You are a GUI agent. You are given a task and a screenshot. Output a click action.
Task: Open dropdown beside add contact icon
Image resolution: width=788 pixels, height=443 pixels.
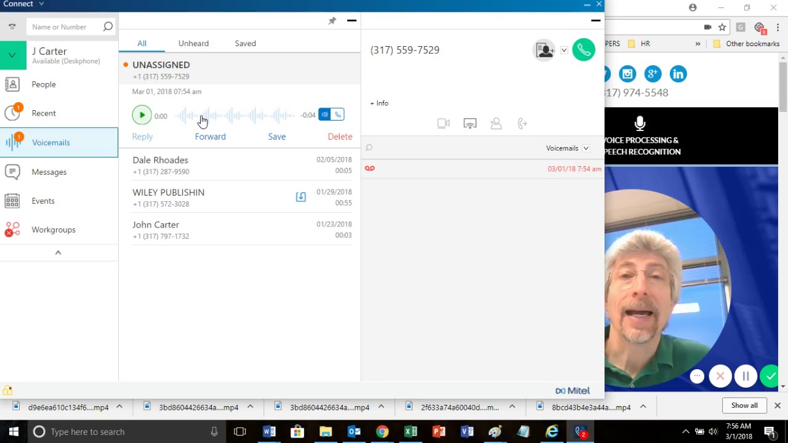click(x=564, y=50)
